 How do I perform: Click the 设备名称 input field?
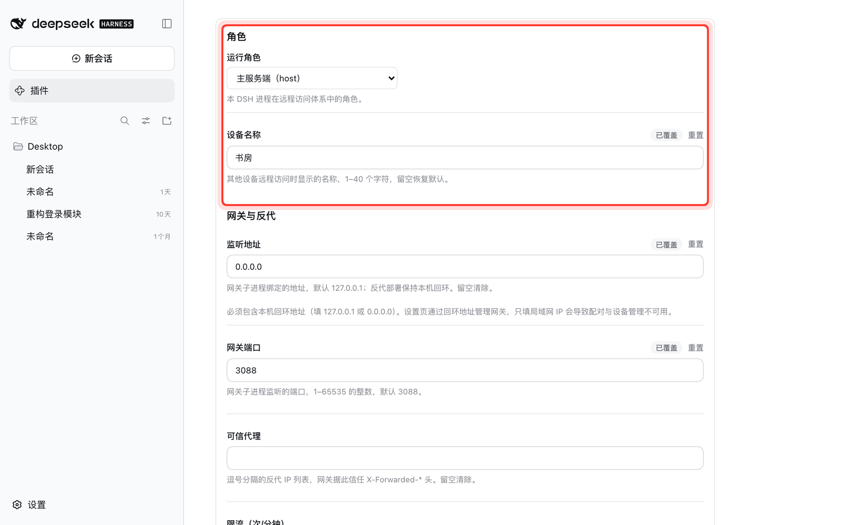click(465, 157)
